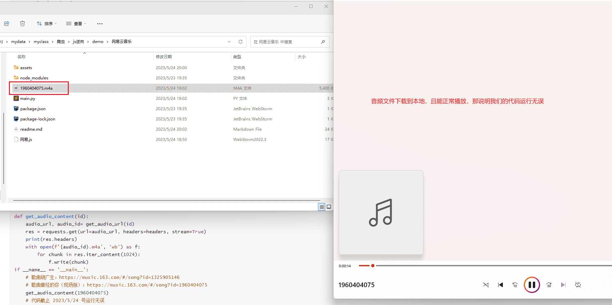The width and height of the screenshot is (612, 305).
Task: Click the next track button
Action: tap(563, 285)
